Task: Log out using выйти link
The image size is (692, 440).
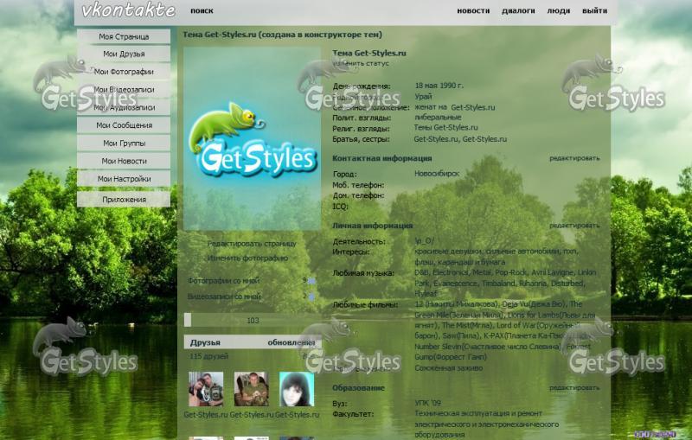Action: [594, 11]
